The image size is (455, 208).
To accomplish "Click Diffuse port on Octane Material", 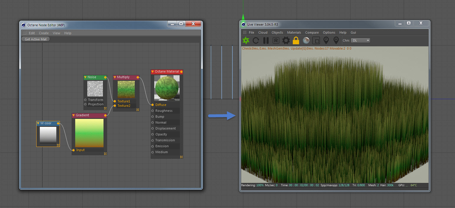I will point(152,105).
